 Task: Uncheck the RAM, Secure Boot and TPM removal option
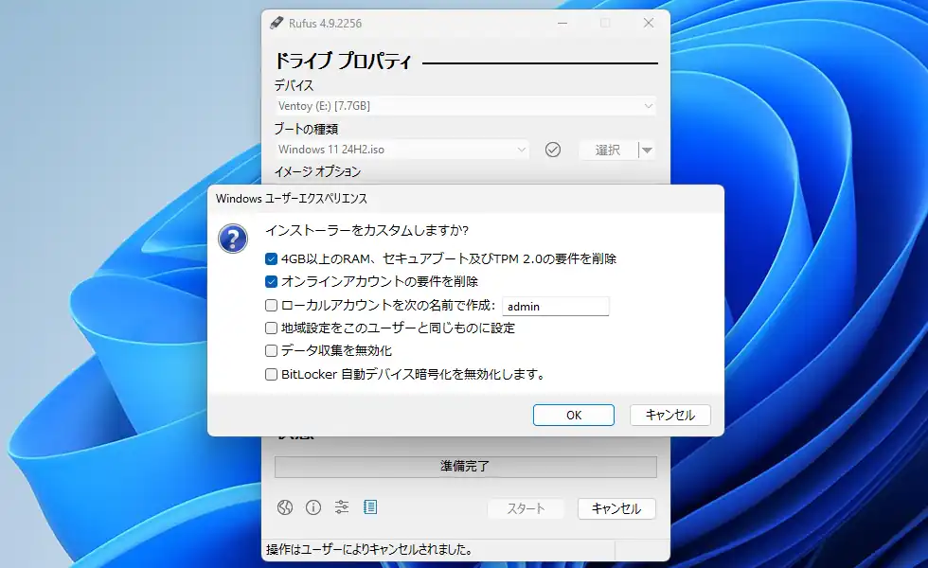point(271,258)
